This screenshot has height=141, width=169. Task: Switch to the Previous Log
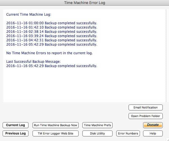coord(15,133)
